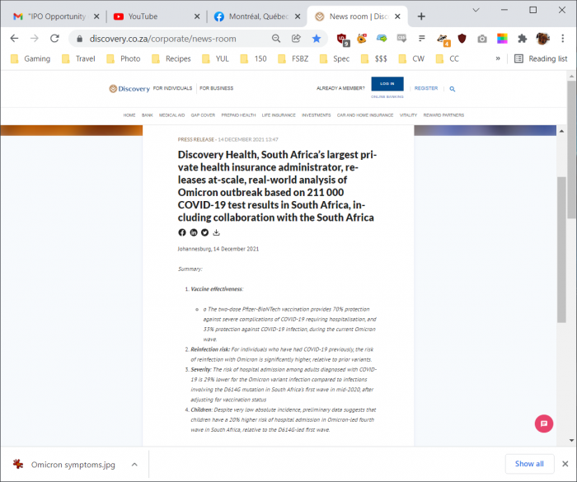Open REWARD PARTNERS navigation item

point(443,115)
